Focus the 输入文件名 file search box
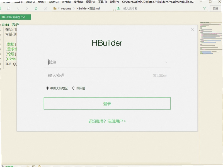The image size is (223, 167). 161,9
